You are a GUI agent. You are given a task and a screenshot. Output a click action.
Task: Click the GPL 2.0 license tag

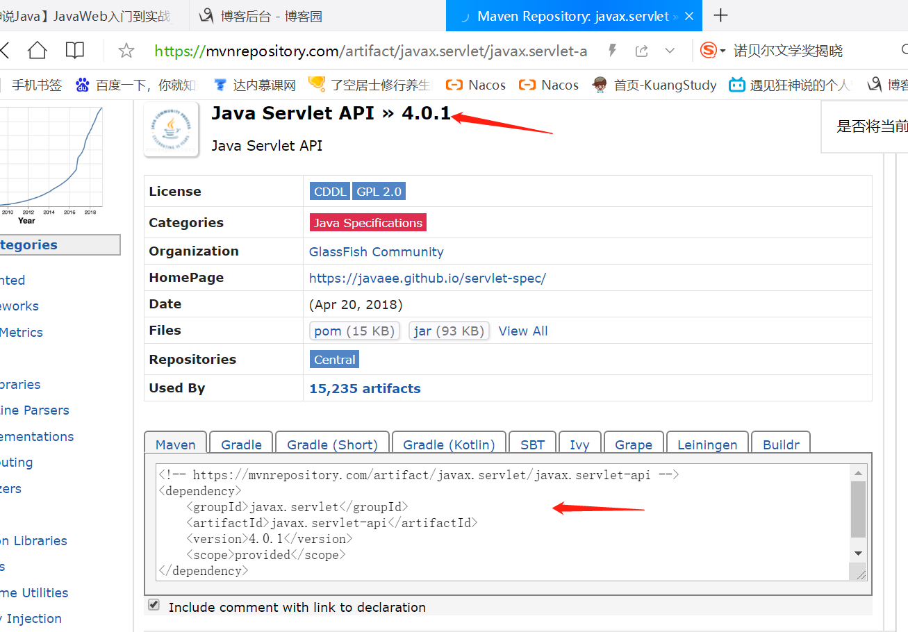click(379, 192)
